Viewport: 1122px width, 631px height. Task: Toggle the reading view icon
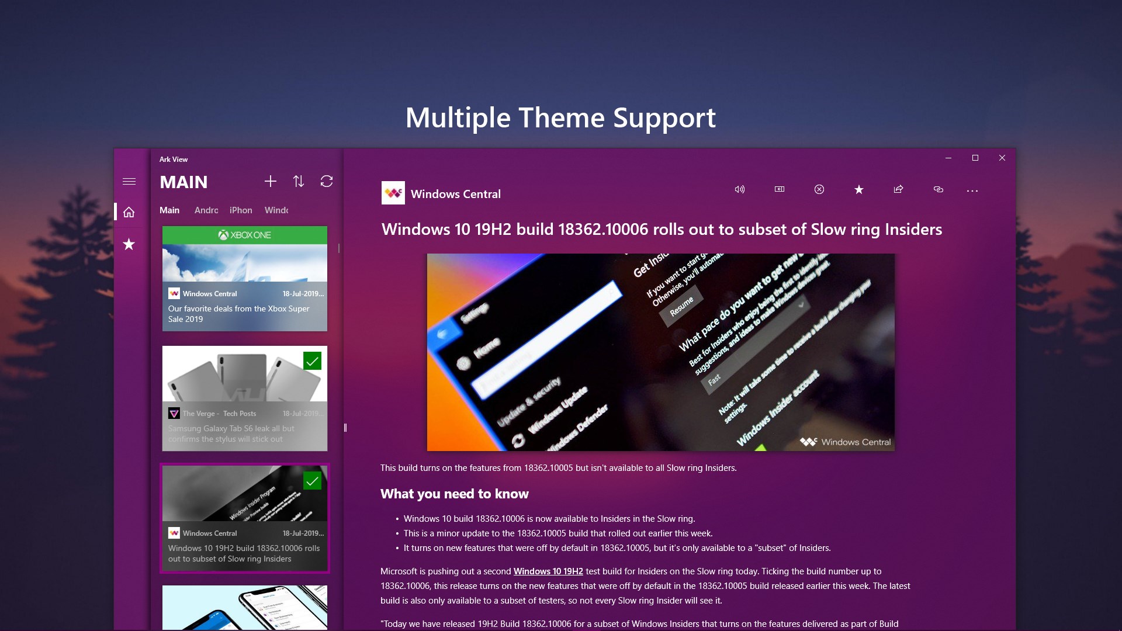coord(780,189)
